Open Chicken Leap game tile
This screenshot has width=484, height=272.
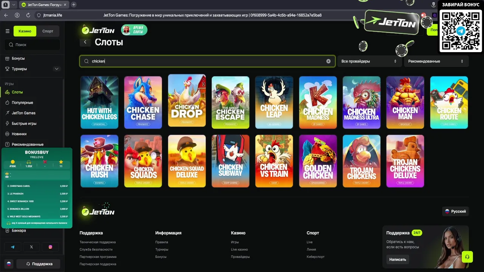pos(274,102)
